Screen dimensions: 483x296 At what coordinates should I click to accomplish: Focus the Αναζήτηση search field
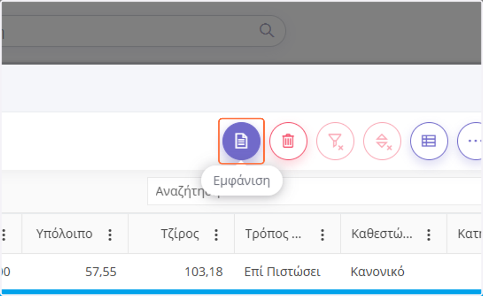tap(315, 191)
